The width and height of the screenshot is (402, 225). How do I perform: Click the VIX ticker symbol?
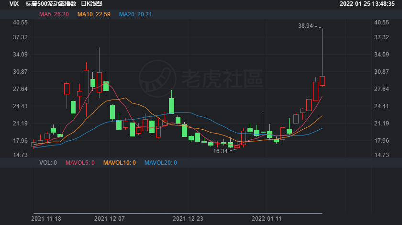tap(14, 4)
